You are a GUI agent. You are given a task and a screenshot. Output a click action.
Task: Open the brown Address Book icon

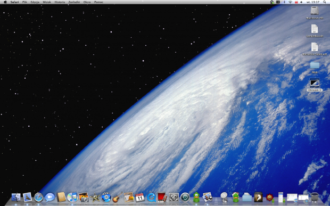(x=61, y=197)
